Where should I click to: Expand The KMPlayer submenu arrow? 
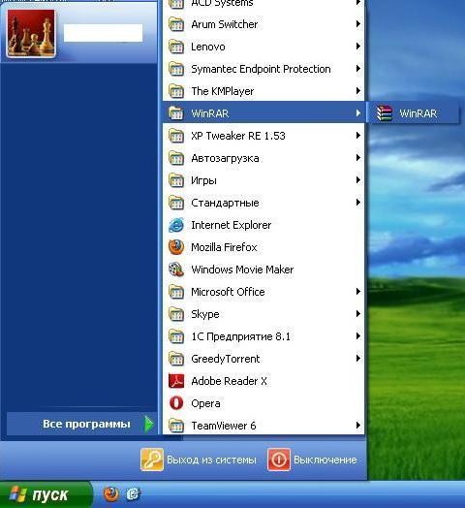coord(358,91)
